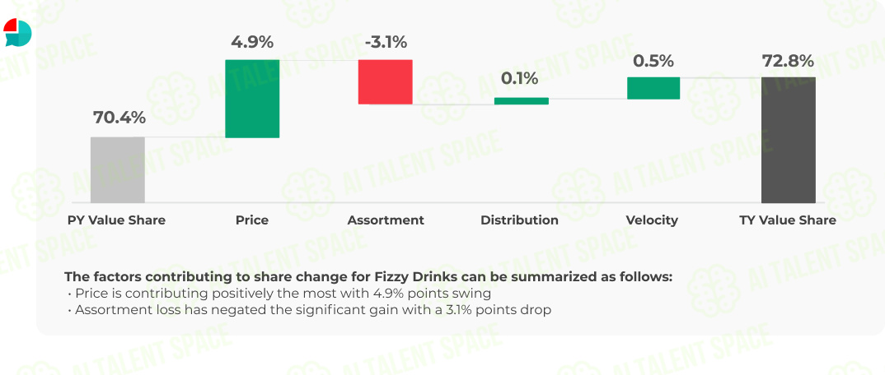This screenshot has width=885, height=375.
Task: Select the 4.9% value label
Action: (251, 42)
